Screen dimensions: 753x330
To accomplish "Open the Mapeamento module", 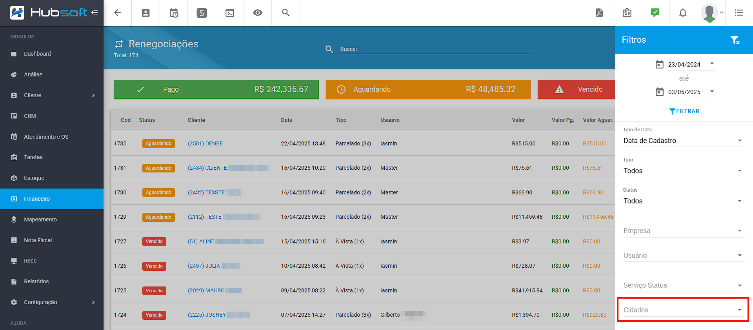I will click(52, 219).
